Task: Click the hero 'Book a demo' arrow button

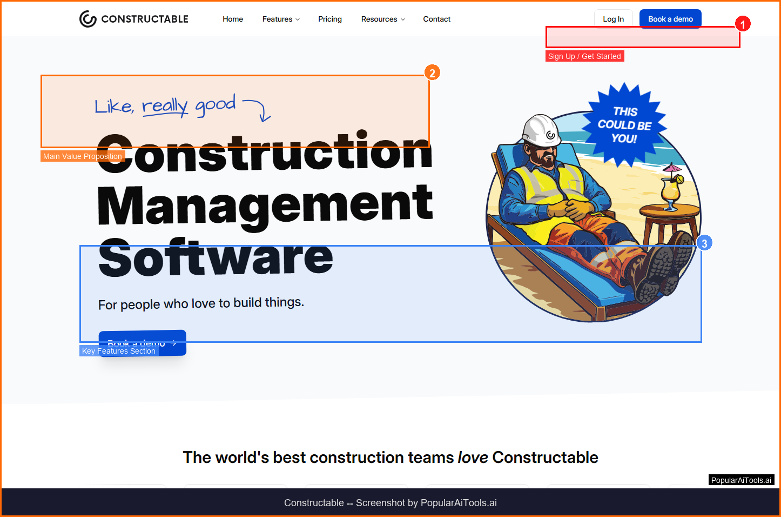Action: [x=143, y=343]
